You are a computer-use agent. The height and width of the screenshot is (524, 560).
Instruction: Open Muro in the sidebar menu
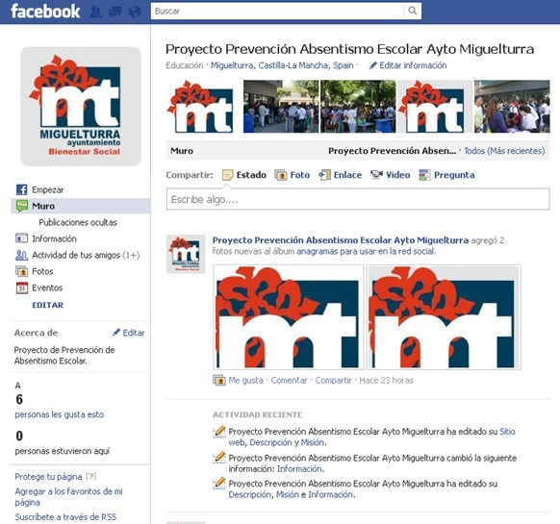(81, 206)
